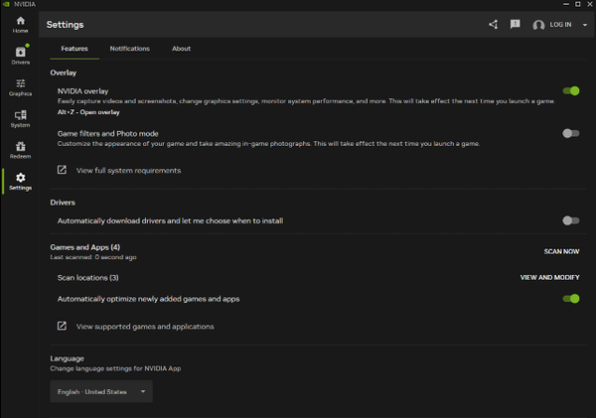Open the Redeem sidebar section
The height and width of the screenshot is (418, 596).
pos(20,149)
